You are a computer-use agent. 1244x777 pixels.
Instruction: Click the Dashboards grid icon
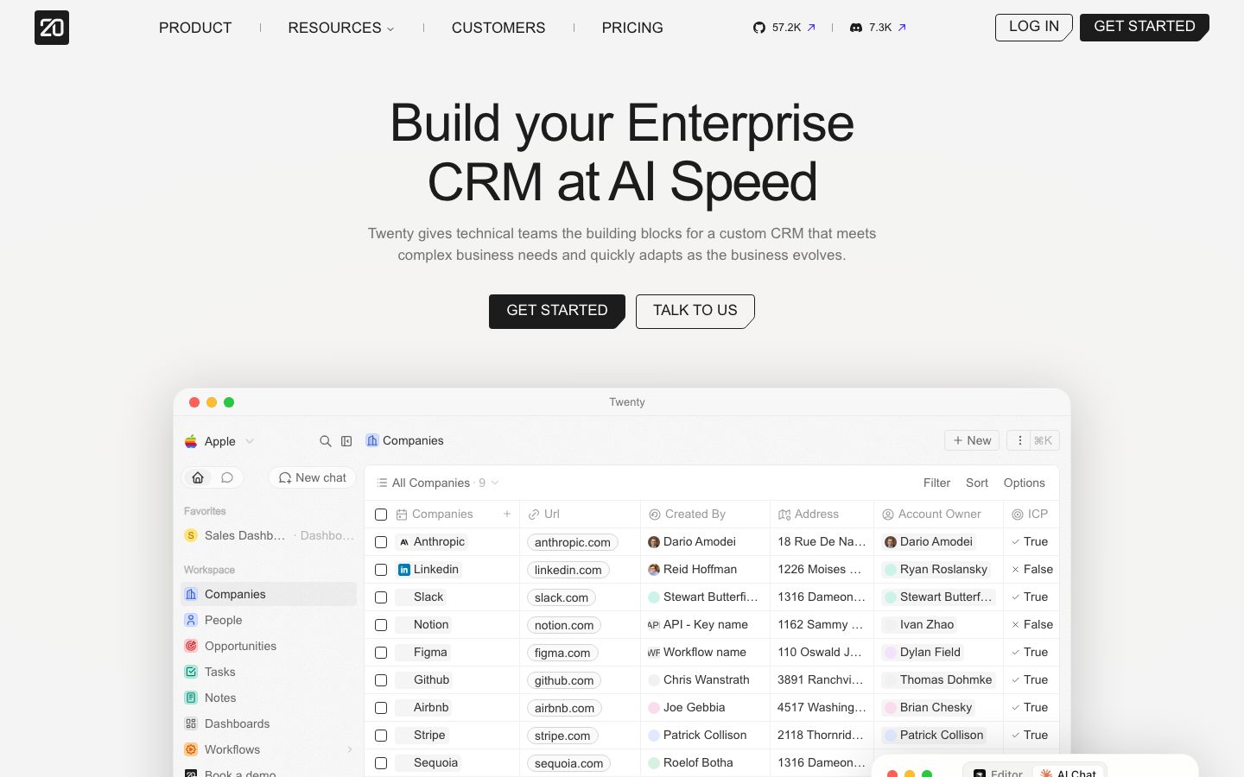pyautogui.click(x=191, y=723)
